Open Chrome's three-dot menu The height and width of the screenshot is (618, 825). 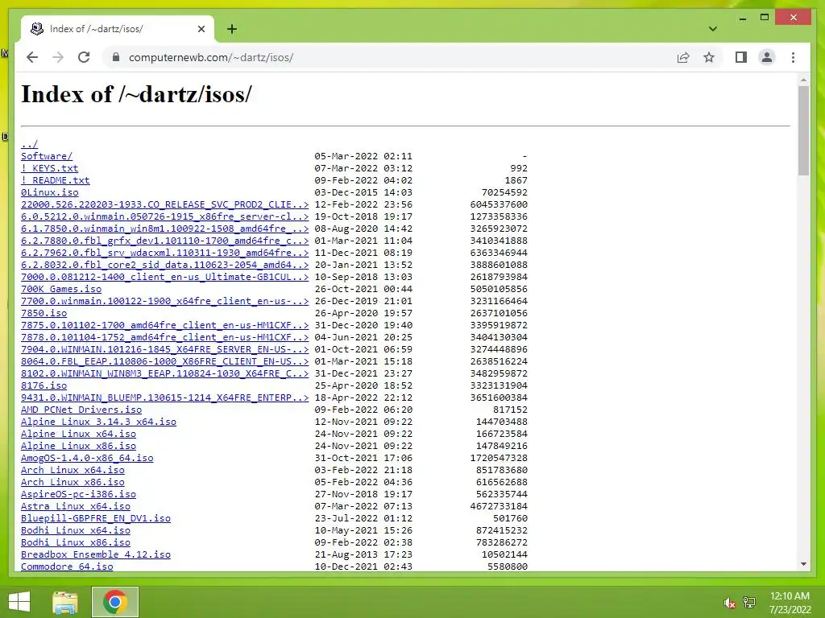793,57
